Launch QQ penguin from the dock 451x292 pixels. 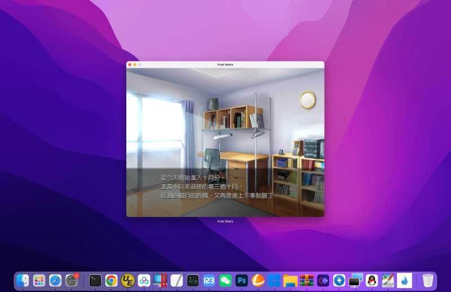(372, 281)
